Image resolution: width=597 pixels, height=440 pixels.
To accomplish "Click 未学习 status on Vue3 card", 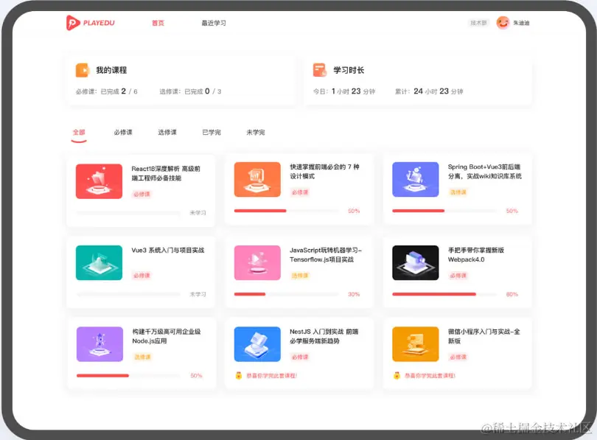I will pos(198,294).
